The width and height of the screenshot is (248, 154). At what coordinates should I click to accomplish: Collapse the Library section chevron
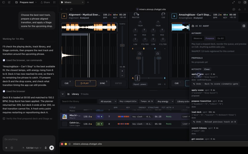(x=63, y=94)
